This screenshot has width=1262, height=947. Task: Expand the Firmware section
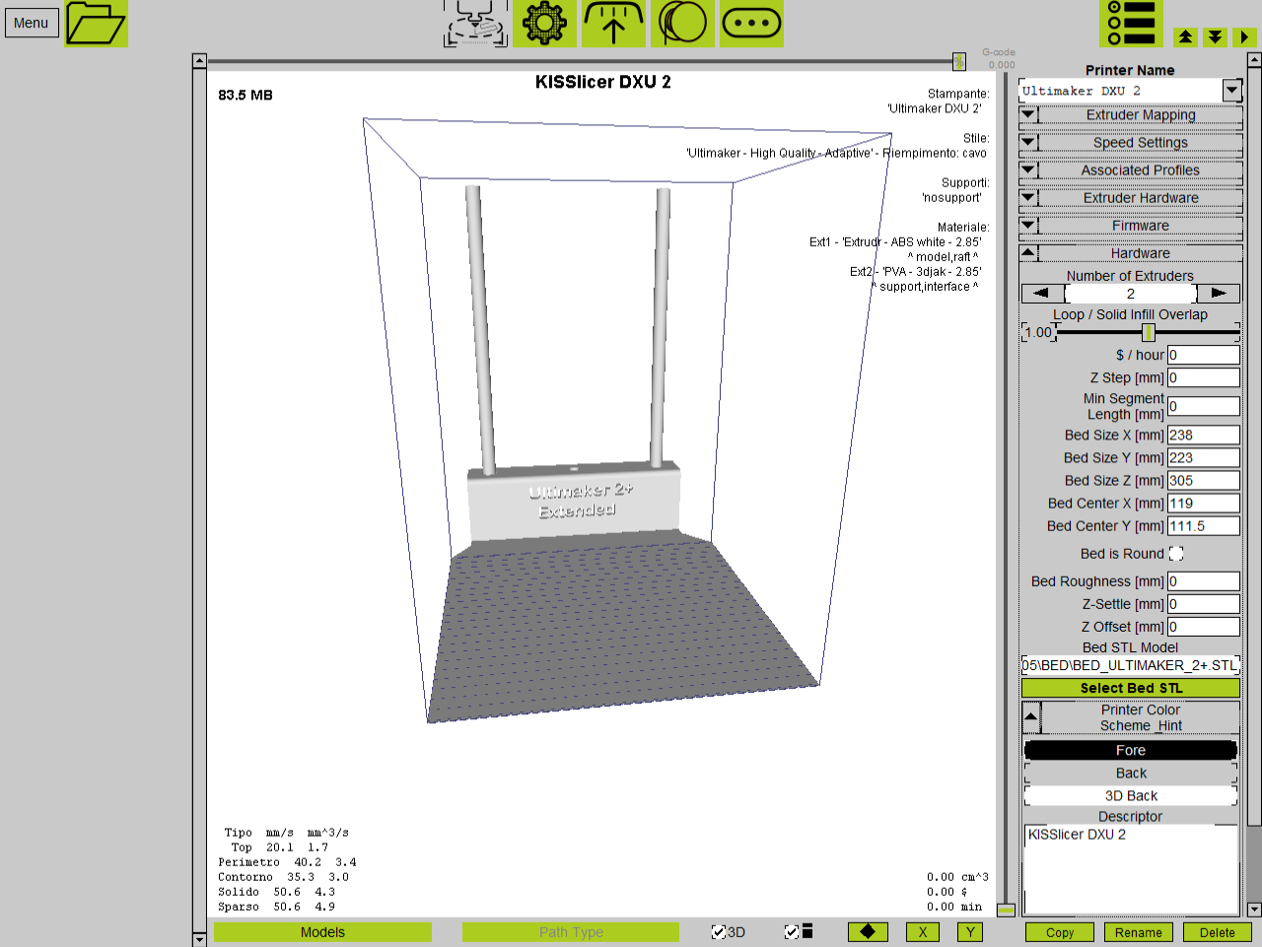point(1131,226)
